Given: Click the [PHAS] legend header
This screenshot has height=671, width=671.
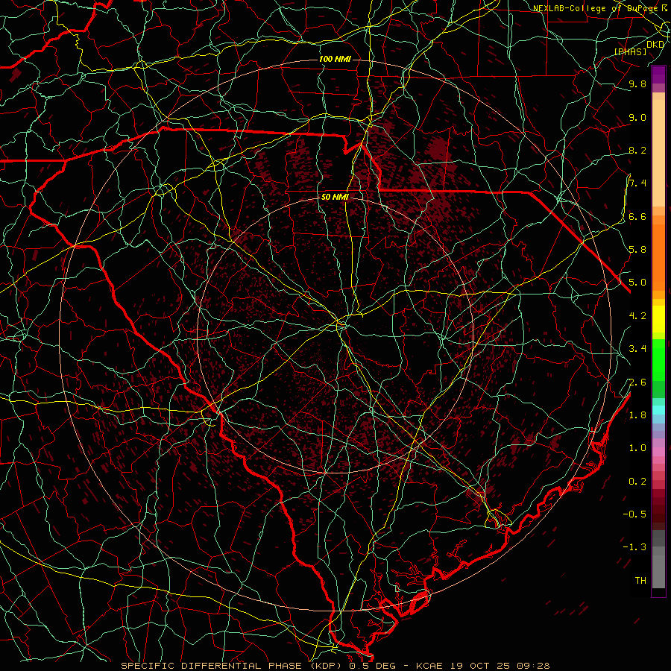Looking at the screenshot, I should pos(631,51).
